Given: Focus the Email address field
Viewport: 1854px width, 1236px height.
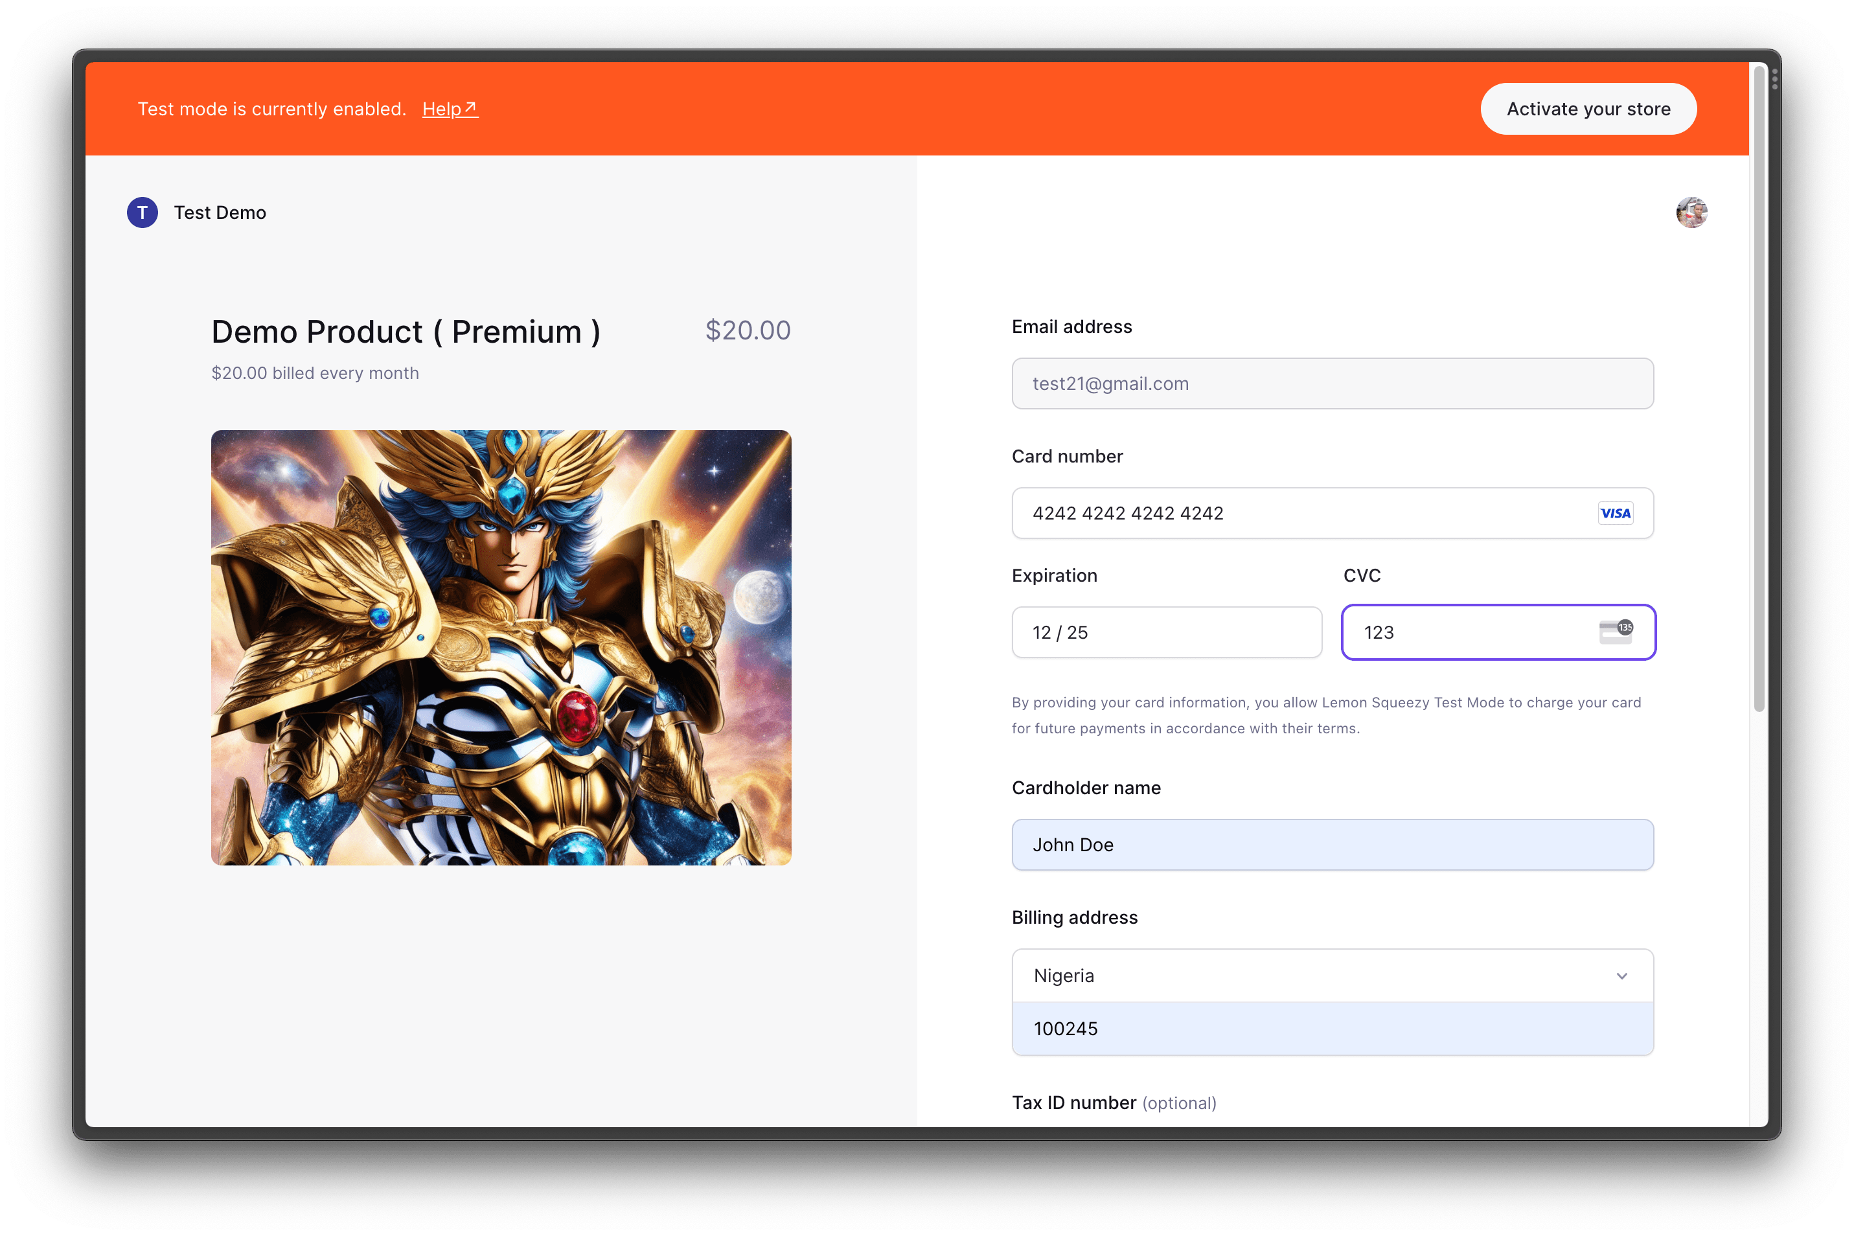Looking at the screenshot, I should coord(1332,384).
